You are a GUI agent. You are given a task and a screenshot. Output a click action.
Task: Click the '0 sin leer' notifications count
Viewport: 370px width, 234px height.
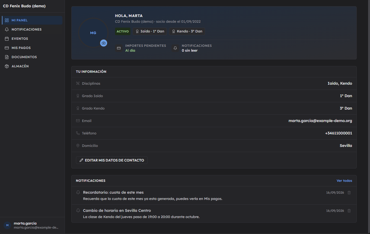coord(190,51)
